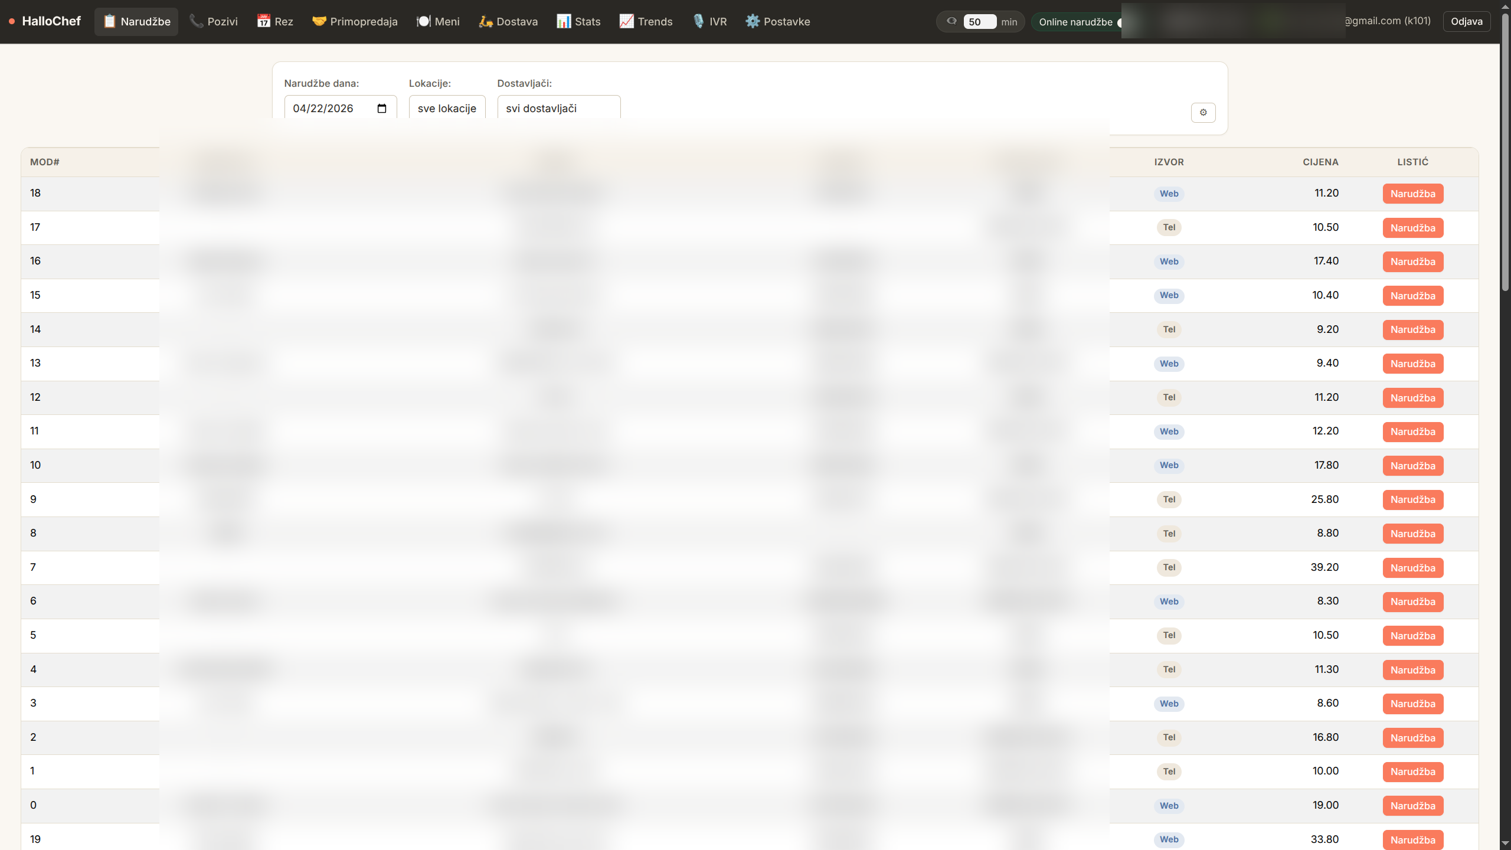Open Stats bar chart page
1511x850 pixels.
[x=578, y=22]
